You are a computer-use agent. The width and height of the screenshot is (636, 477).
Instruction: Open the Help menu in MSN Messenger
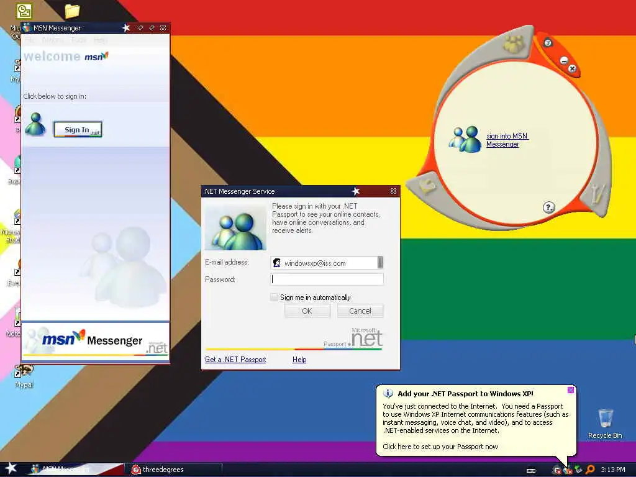point(100,40)
